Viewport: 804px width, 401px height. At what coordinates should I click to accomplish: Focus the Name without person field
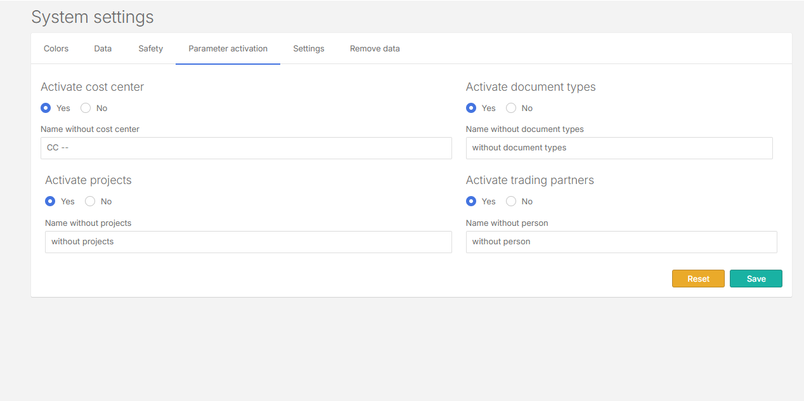[621, 242]
